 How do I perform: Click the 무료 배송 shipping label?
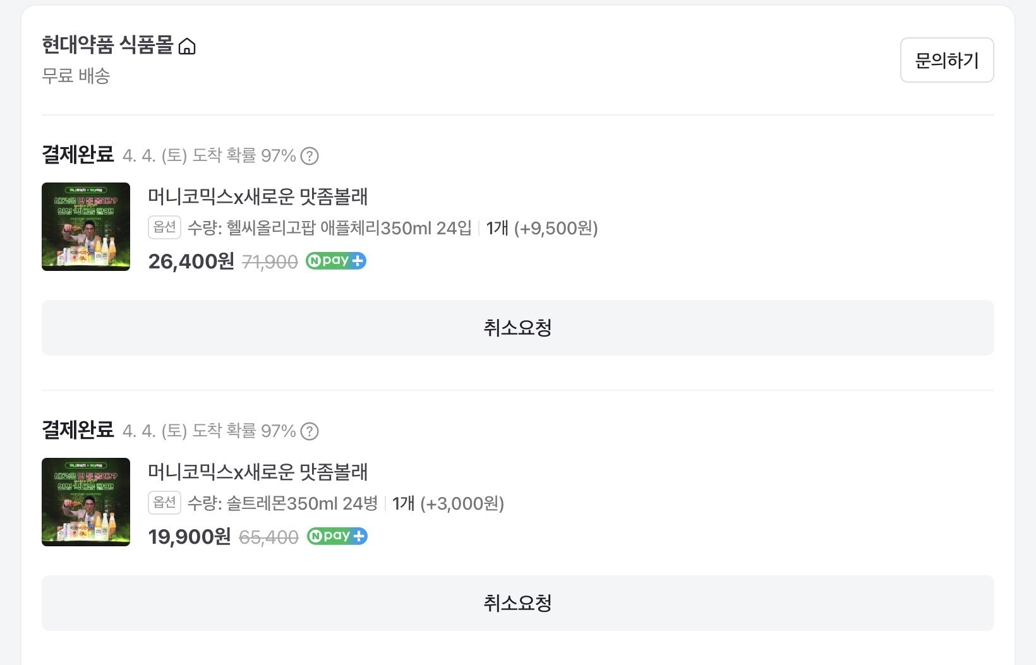pyautogui.click(x=76, y=76)
